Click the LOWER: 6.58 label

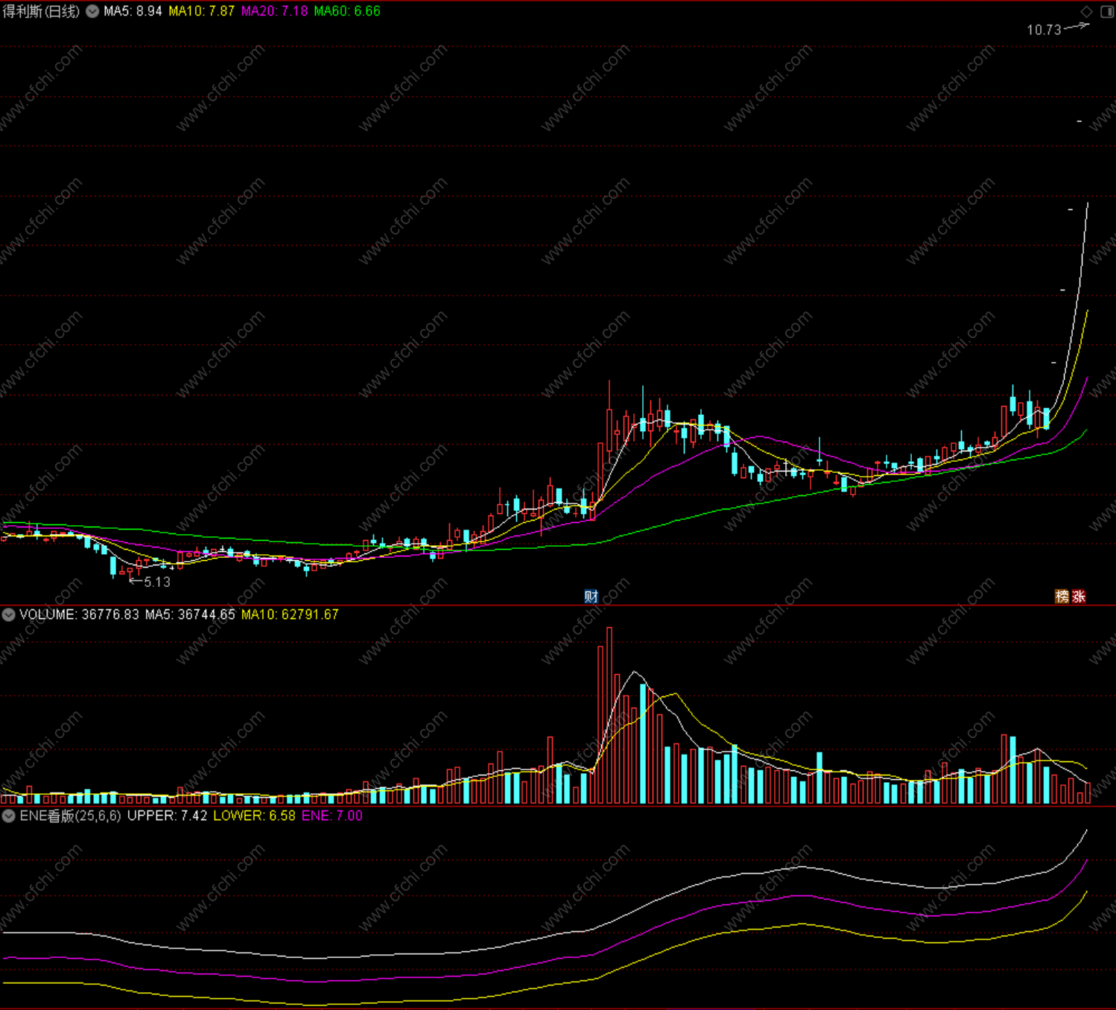(x=254, y=816)
